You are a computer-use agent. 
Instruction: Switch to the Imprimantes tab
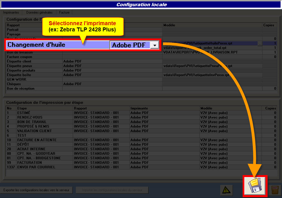(11, 12)
